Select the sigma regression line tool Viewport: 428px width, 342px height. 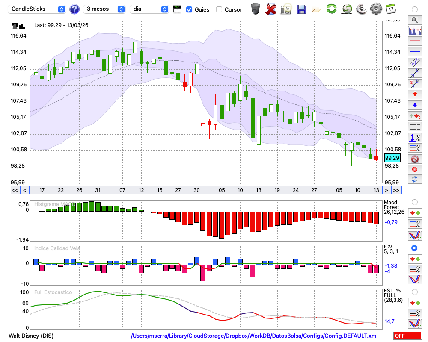point(415,84)
